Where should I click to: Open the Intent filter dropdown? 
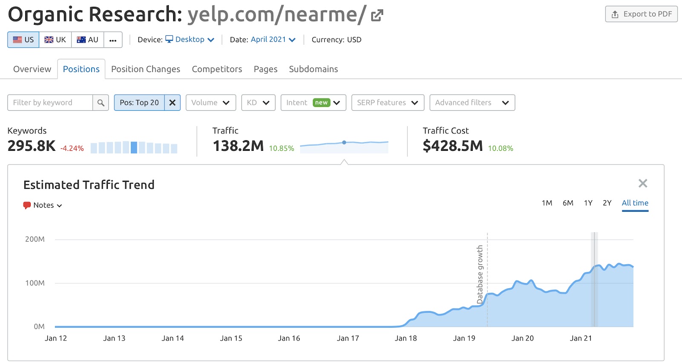coord(313,103)
